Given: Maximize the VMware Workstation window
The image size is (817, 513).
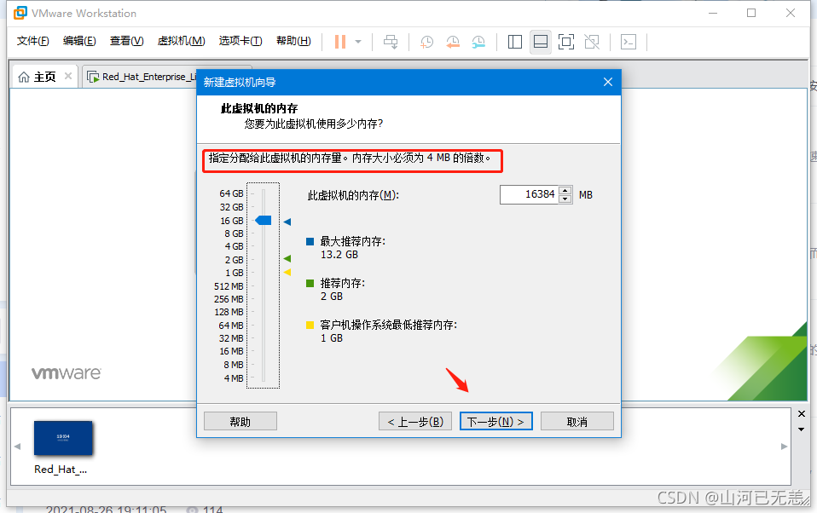Looking at the screenshot, I should 751,13.
